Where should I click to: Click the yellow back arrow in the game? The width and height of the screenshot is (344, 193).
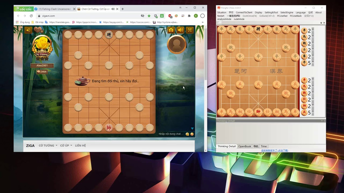click(x=28, y=30)
